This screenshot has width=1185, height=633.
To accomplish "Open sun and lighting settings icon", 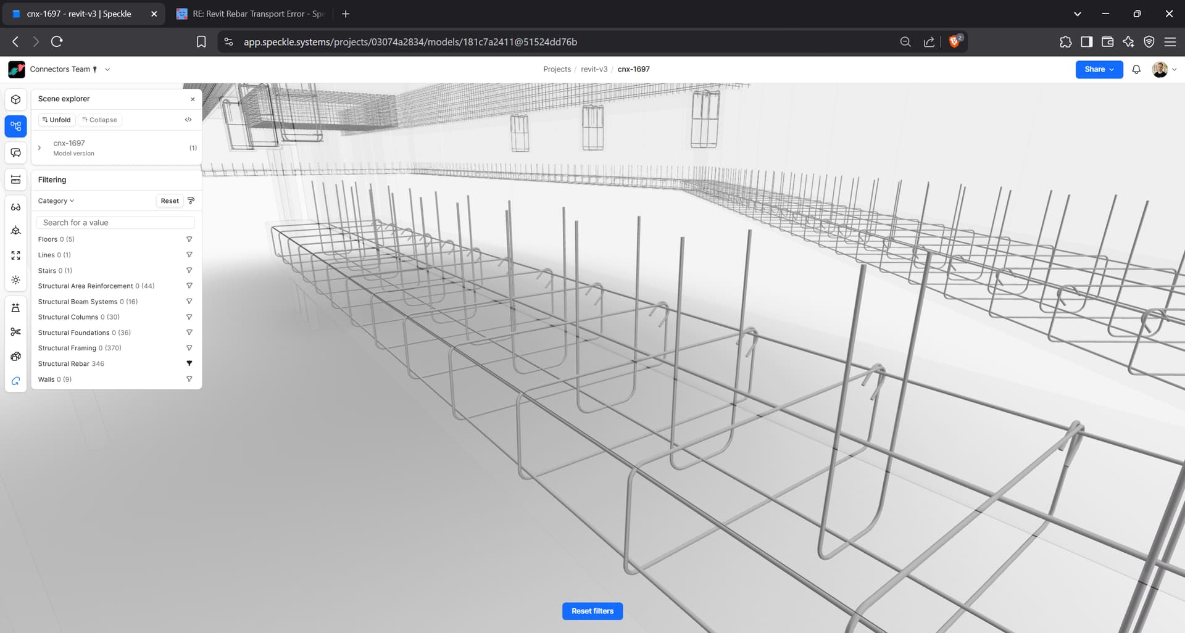I will coord(16,280).
